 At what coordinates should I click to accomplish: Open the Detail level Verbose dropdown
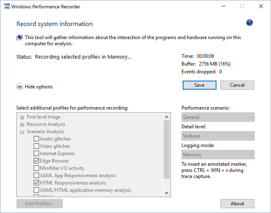click(218, 136)
